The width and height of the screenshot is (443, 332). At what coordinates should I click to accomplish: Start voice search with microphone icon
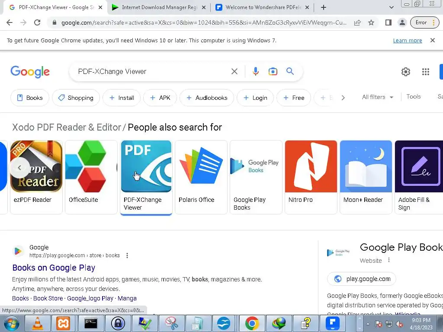point(256,71)
